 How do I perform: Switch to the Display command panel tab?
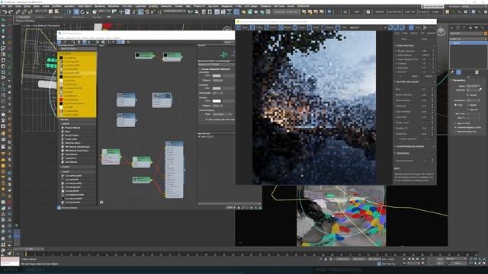click(x=476, y=27)
